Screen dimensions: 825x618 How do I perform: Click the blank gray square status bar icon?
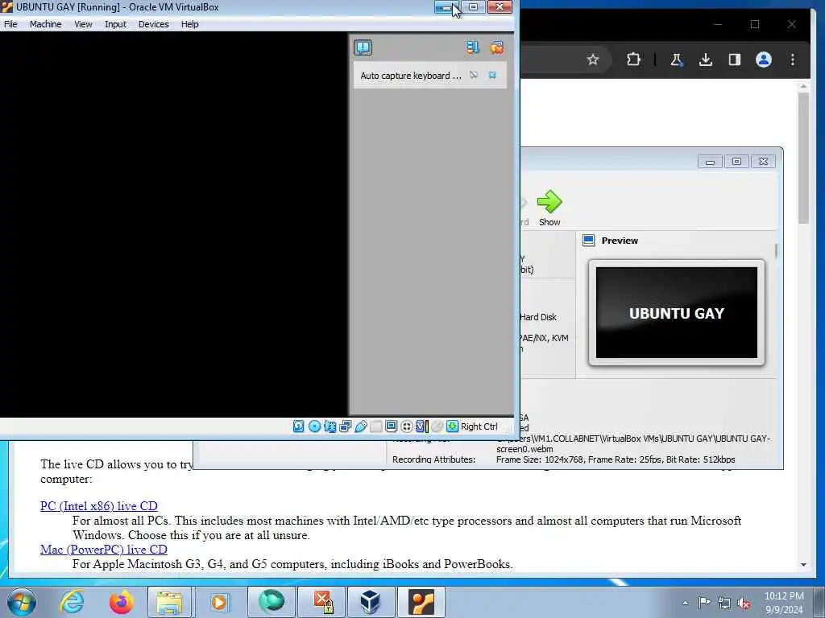pyautogui.click(x=375, y=426)
